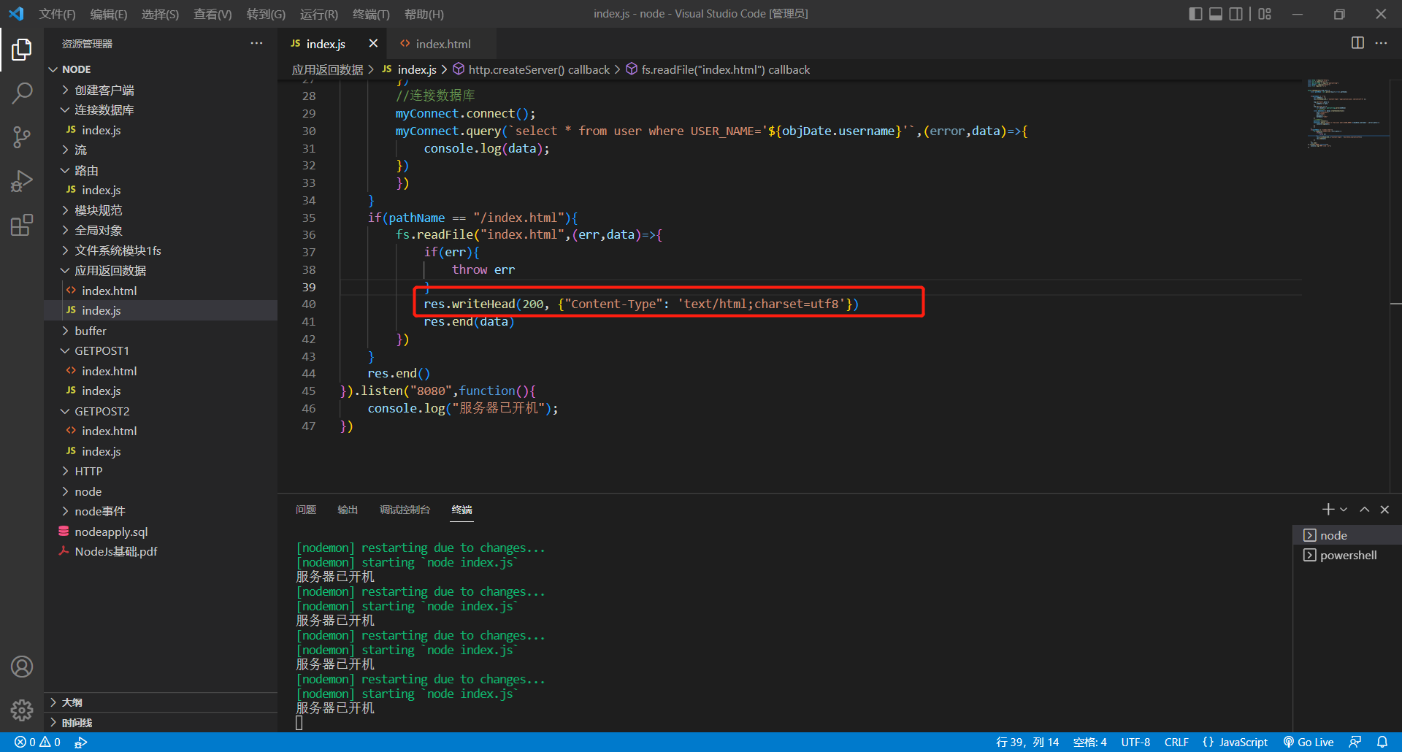Open nodeapply.sql file
This screenshot has height=752, width=1402.
pyautogui.click(x=161, y=532)
